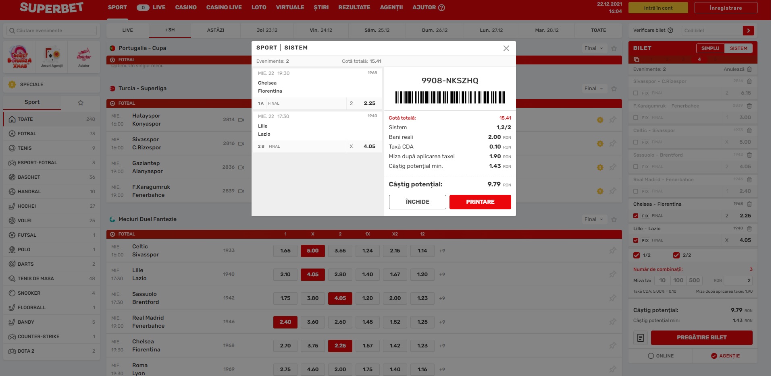Pin the Celtic - Sivasspor match
Screen dimensions: 774x376
pos(613,250)
